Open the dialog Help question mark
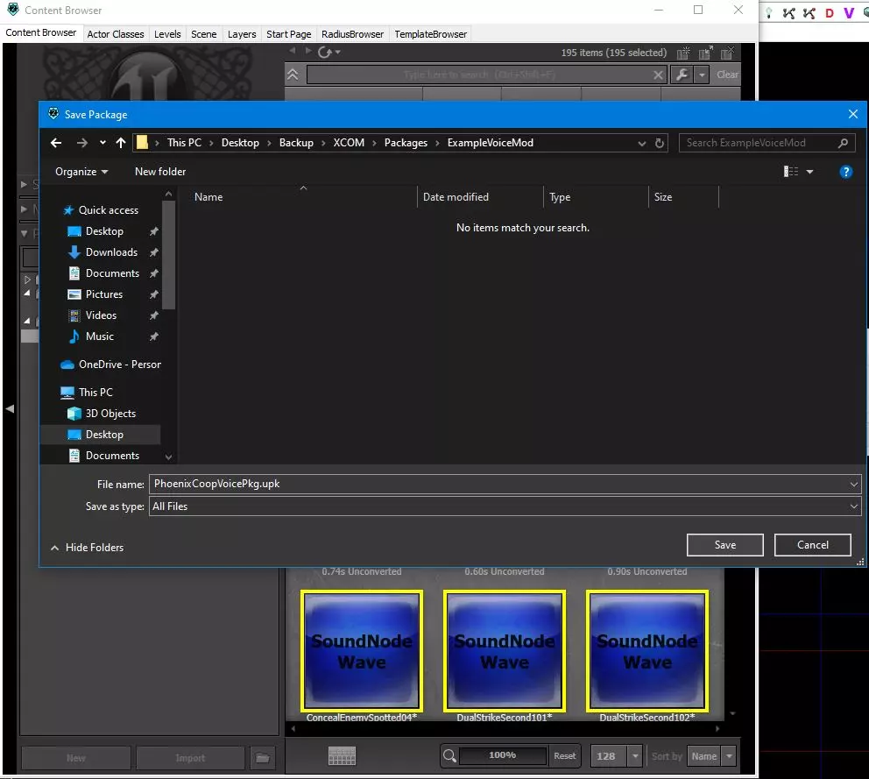This screenshot has height=779, width=869. pyautogui.click(x=846, y=172)
